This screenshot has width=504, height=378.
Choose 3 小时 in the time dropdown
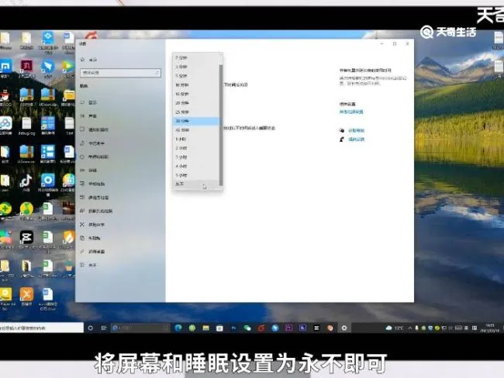[x=196, y=157]
